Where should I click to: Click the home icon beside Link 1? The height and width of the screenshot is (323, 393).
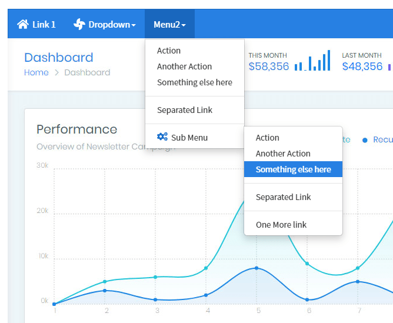tap(23, 24)
